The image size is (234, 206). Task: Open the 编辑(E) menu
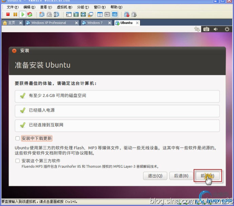point(30,7)
